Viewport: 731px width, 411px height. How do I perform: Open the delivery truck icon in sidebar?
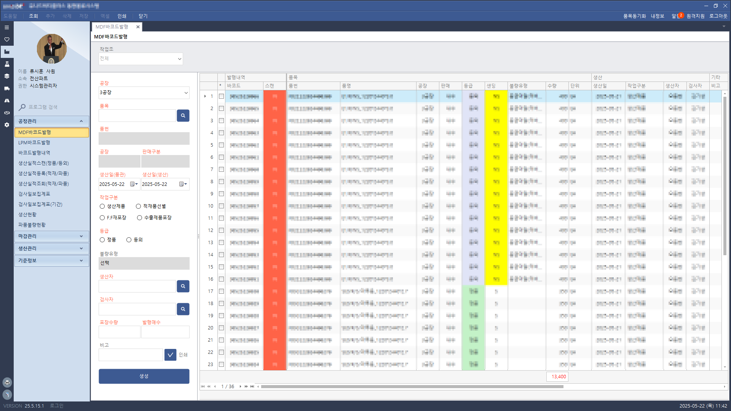(6, 88)
